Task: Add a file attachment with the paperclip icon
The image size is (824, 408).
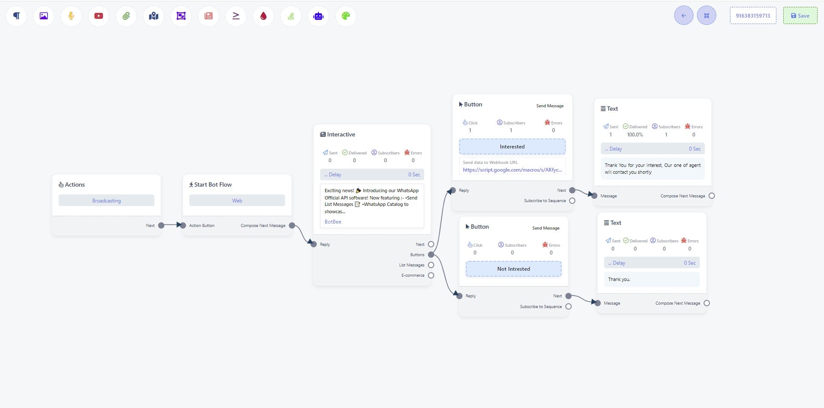Action: coord(126,16)
